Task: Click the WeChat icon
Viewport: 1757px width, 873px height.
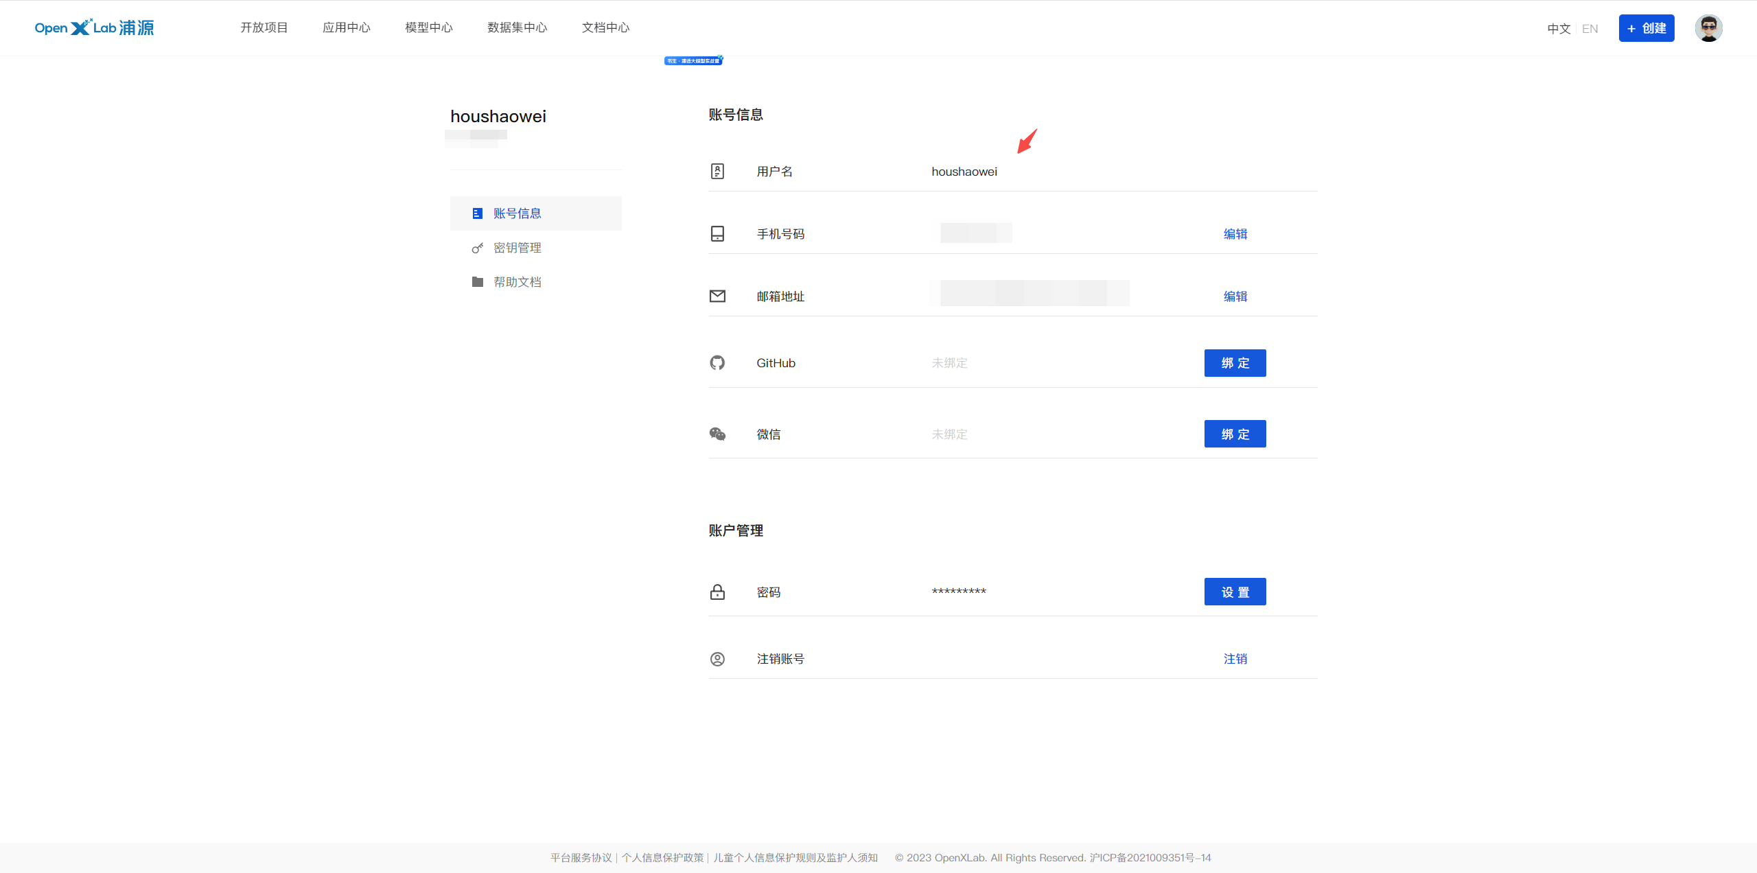Action: [x=717, y=434]
